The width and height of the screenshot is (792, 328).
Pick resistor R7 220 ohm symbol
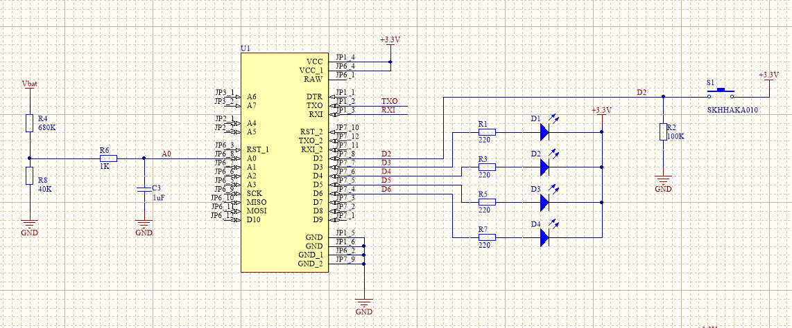[x=488, y=237]
